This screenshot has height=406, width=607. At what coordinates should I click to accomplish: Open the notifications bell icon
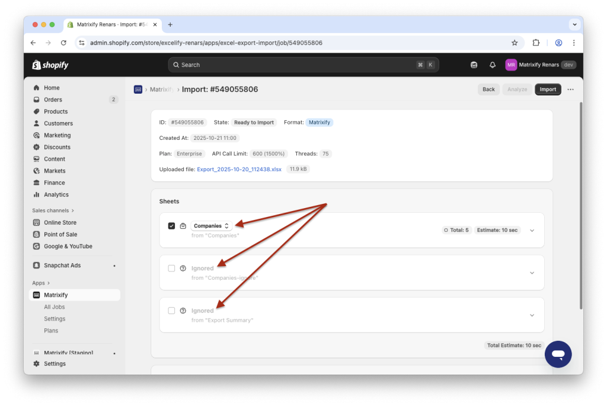coord(492,65)
